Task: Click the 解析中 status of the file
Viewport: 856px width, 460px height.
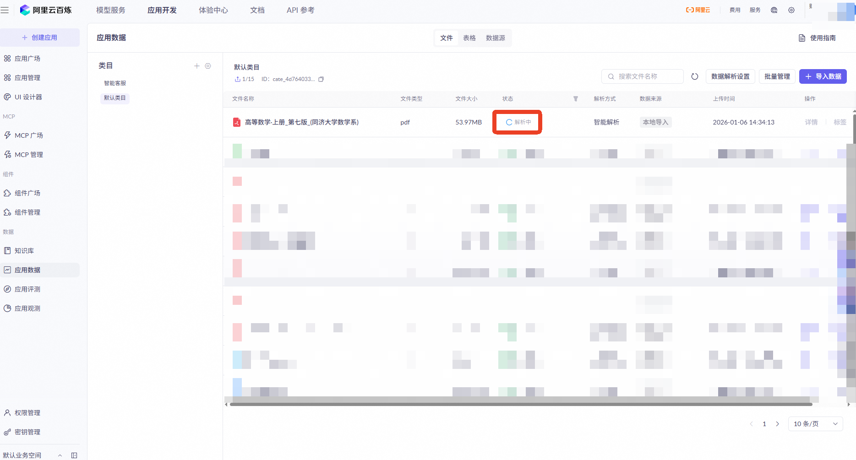Action: click(518, 122)
